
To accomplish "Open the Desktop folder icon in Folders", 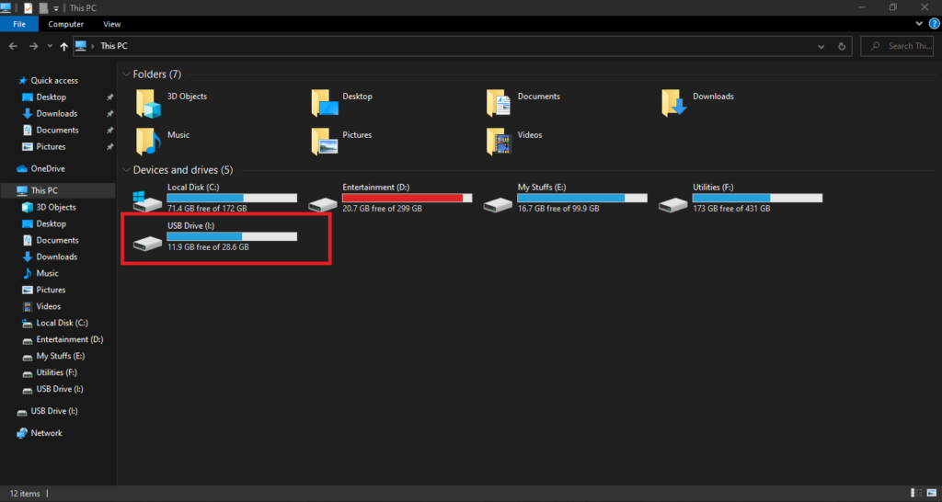I will [x=325, y=103].
